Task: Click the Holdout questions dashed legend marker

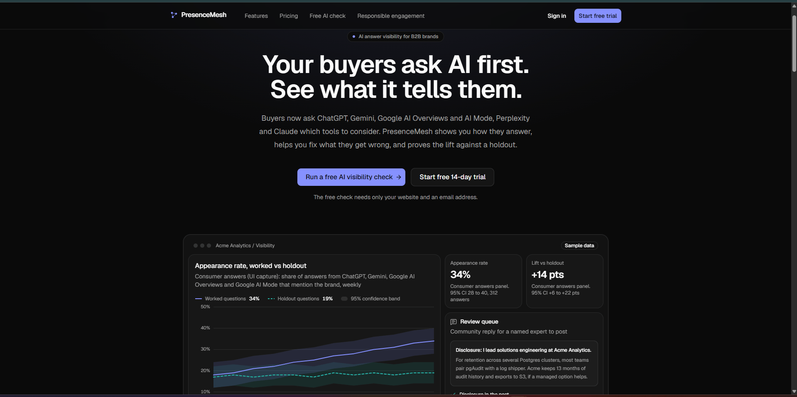Action: click(x=271, y=299)
